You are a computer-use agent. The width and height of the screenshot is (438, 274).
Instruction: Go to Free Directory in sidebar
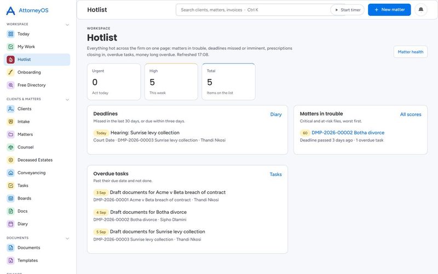click(x=37, y=85)
